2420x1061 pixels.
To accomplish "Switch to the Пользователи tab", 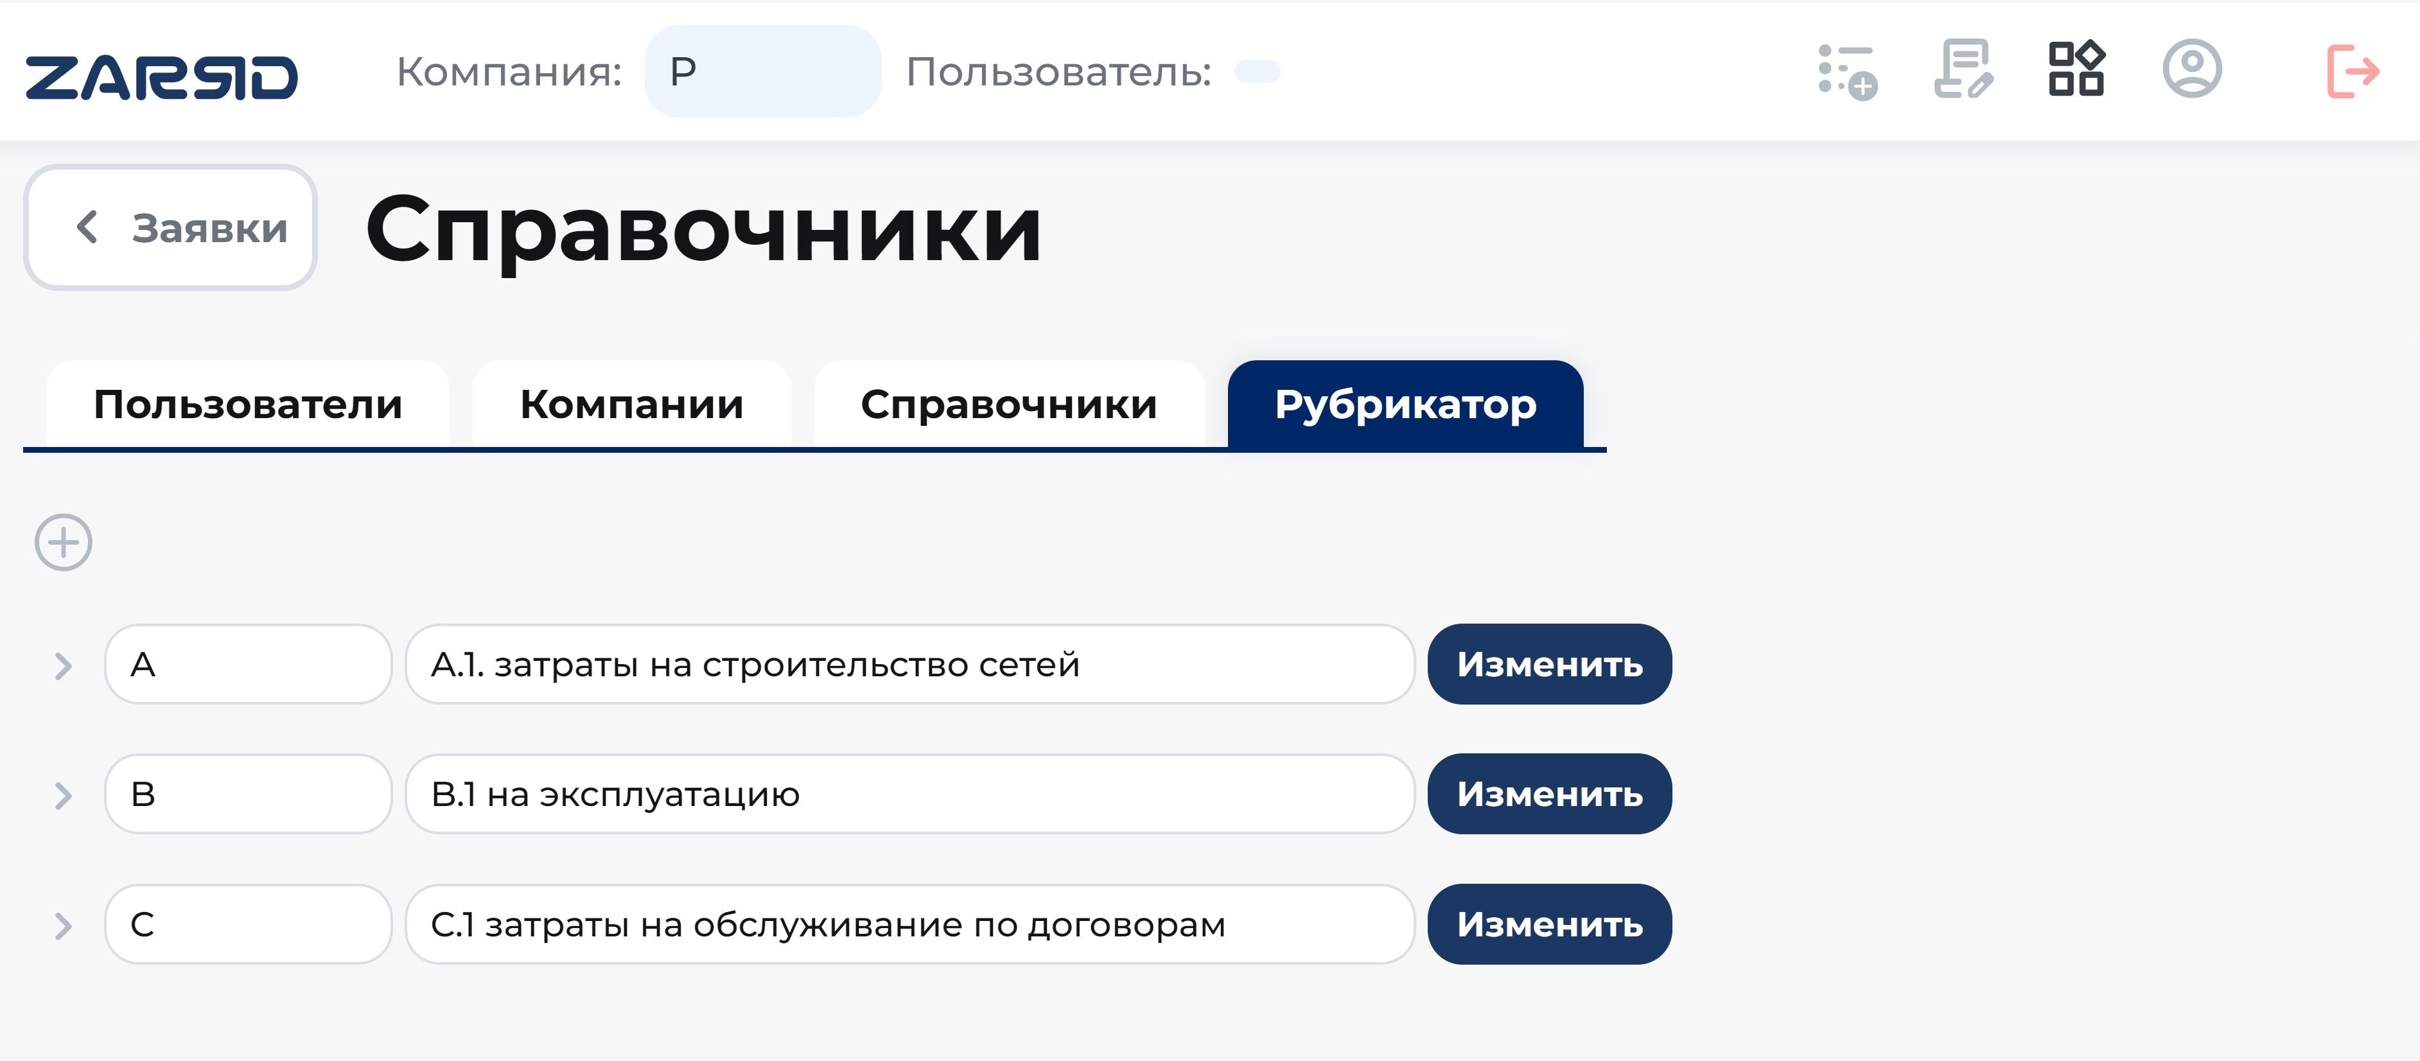I will (248, 404).
